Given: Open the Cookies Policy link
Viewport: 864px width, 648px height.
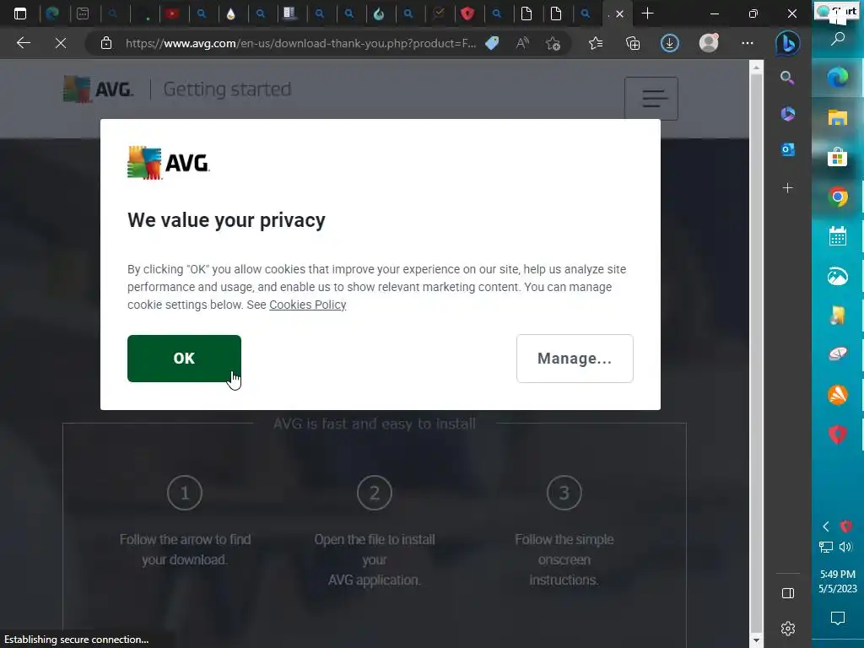Looking at the screenshot, I should point(307,305).
